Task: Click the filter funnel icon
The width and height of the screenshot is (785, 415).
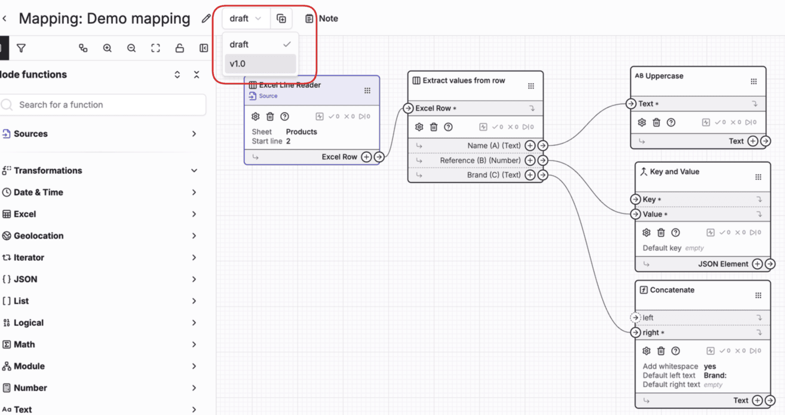Action: pyautogui.click(x=21, y=48)
